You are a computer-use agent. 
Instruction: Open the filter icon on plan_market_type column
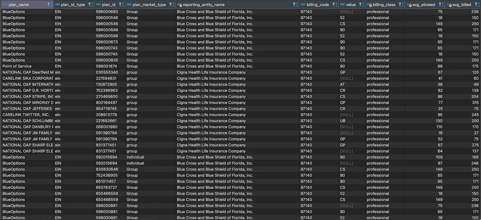[x=170, y=5]
